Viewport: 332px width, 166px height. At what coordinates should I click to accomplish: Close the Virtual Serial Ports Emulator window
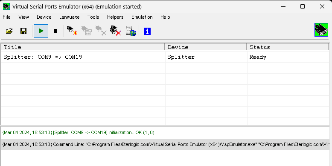click(322, 6)
